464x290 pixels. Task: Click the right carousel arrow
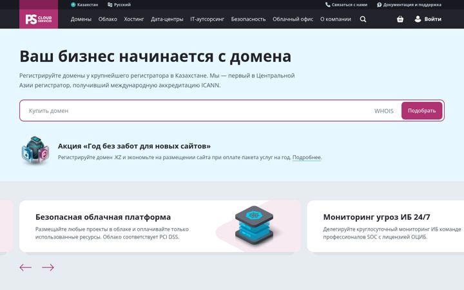48,267
